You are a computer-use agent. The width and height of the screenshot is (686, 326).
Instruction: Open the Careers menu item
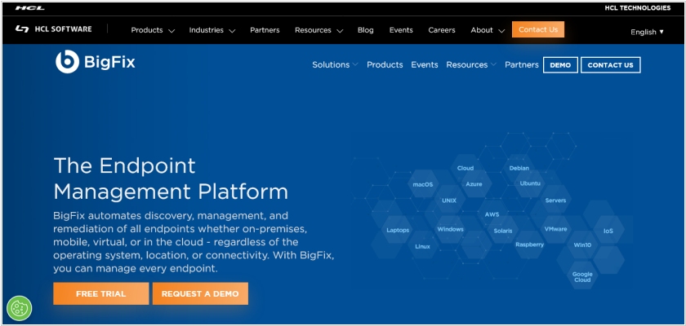click(442, 30)
